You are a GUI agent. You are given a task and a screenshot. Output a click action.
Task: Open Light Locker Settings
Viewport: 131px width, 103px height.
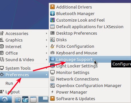[90, 66]
